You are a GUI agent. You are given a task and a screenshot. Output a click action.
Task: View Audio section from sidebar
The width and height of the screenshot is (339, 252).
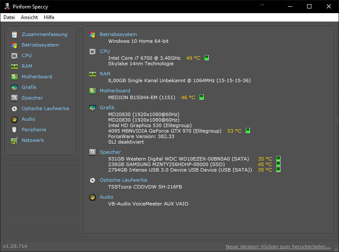click(28, 119)
